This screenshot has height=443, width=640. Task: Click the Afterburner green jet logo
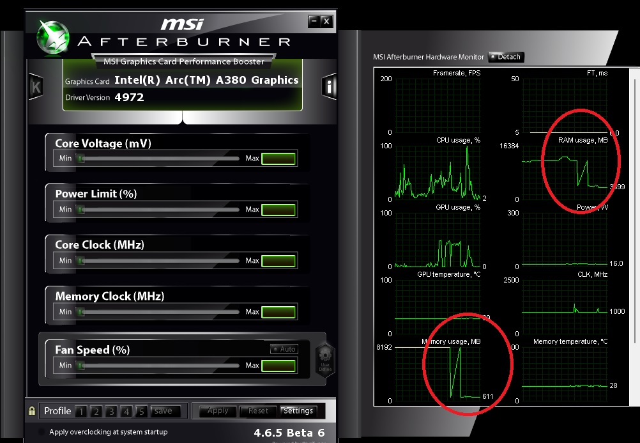pyautogui.click(x=53, y=38)
